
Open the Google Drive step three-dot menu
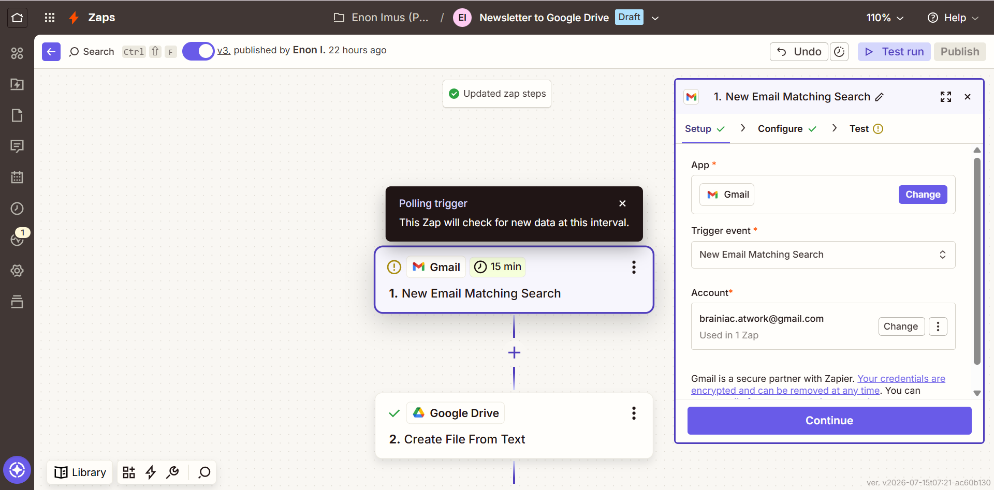point(634,413)
